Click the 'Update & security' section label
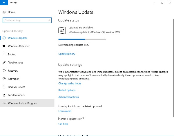 [x=12, y=31]
